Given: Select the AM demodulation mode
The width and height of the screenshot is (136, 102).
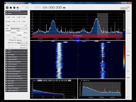Looking at the screenshot, I should [x=13, y=17].
